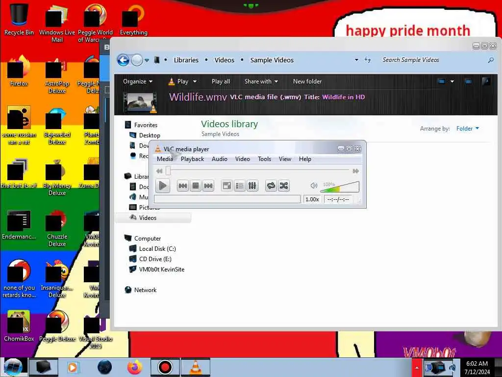Image resolution: width=502 pixels, height=377 pixels.
Task: Click red record icon in taskbar
Action: pyautogui.click(x=165, y=367)
